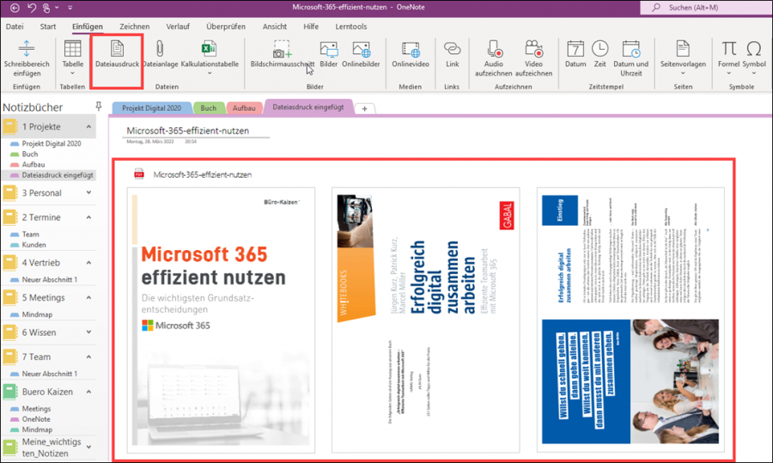Toggle touch/mouse mode icon in title bar

(46, 8)
